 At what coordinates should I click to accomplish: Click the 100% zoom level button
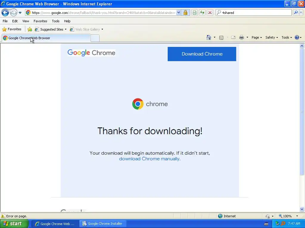tap(285, 216)
